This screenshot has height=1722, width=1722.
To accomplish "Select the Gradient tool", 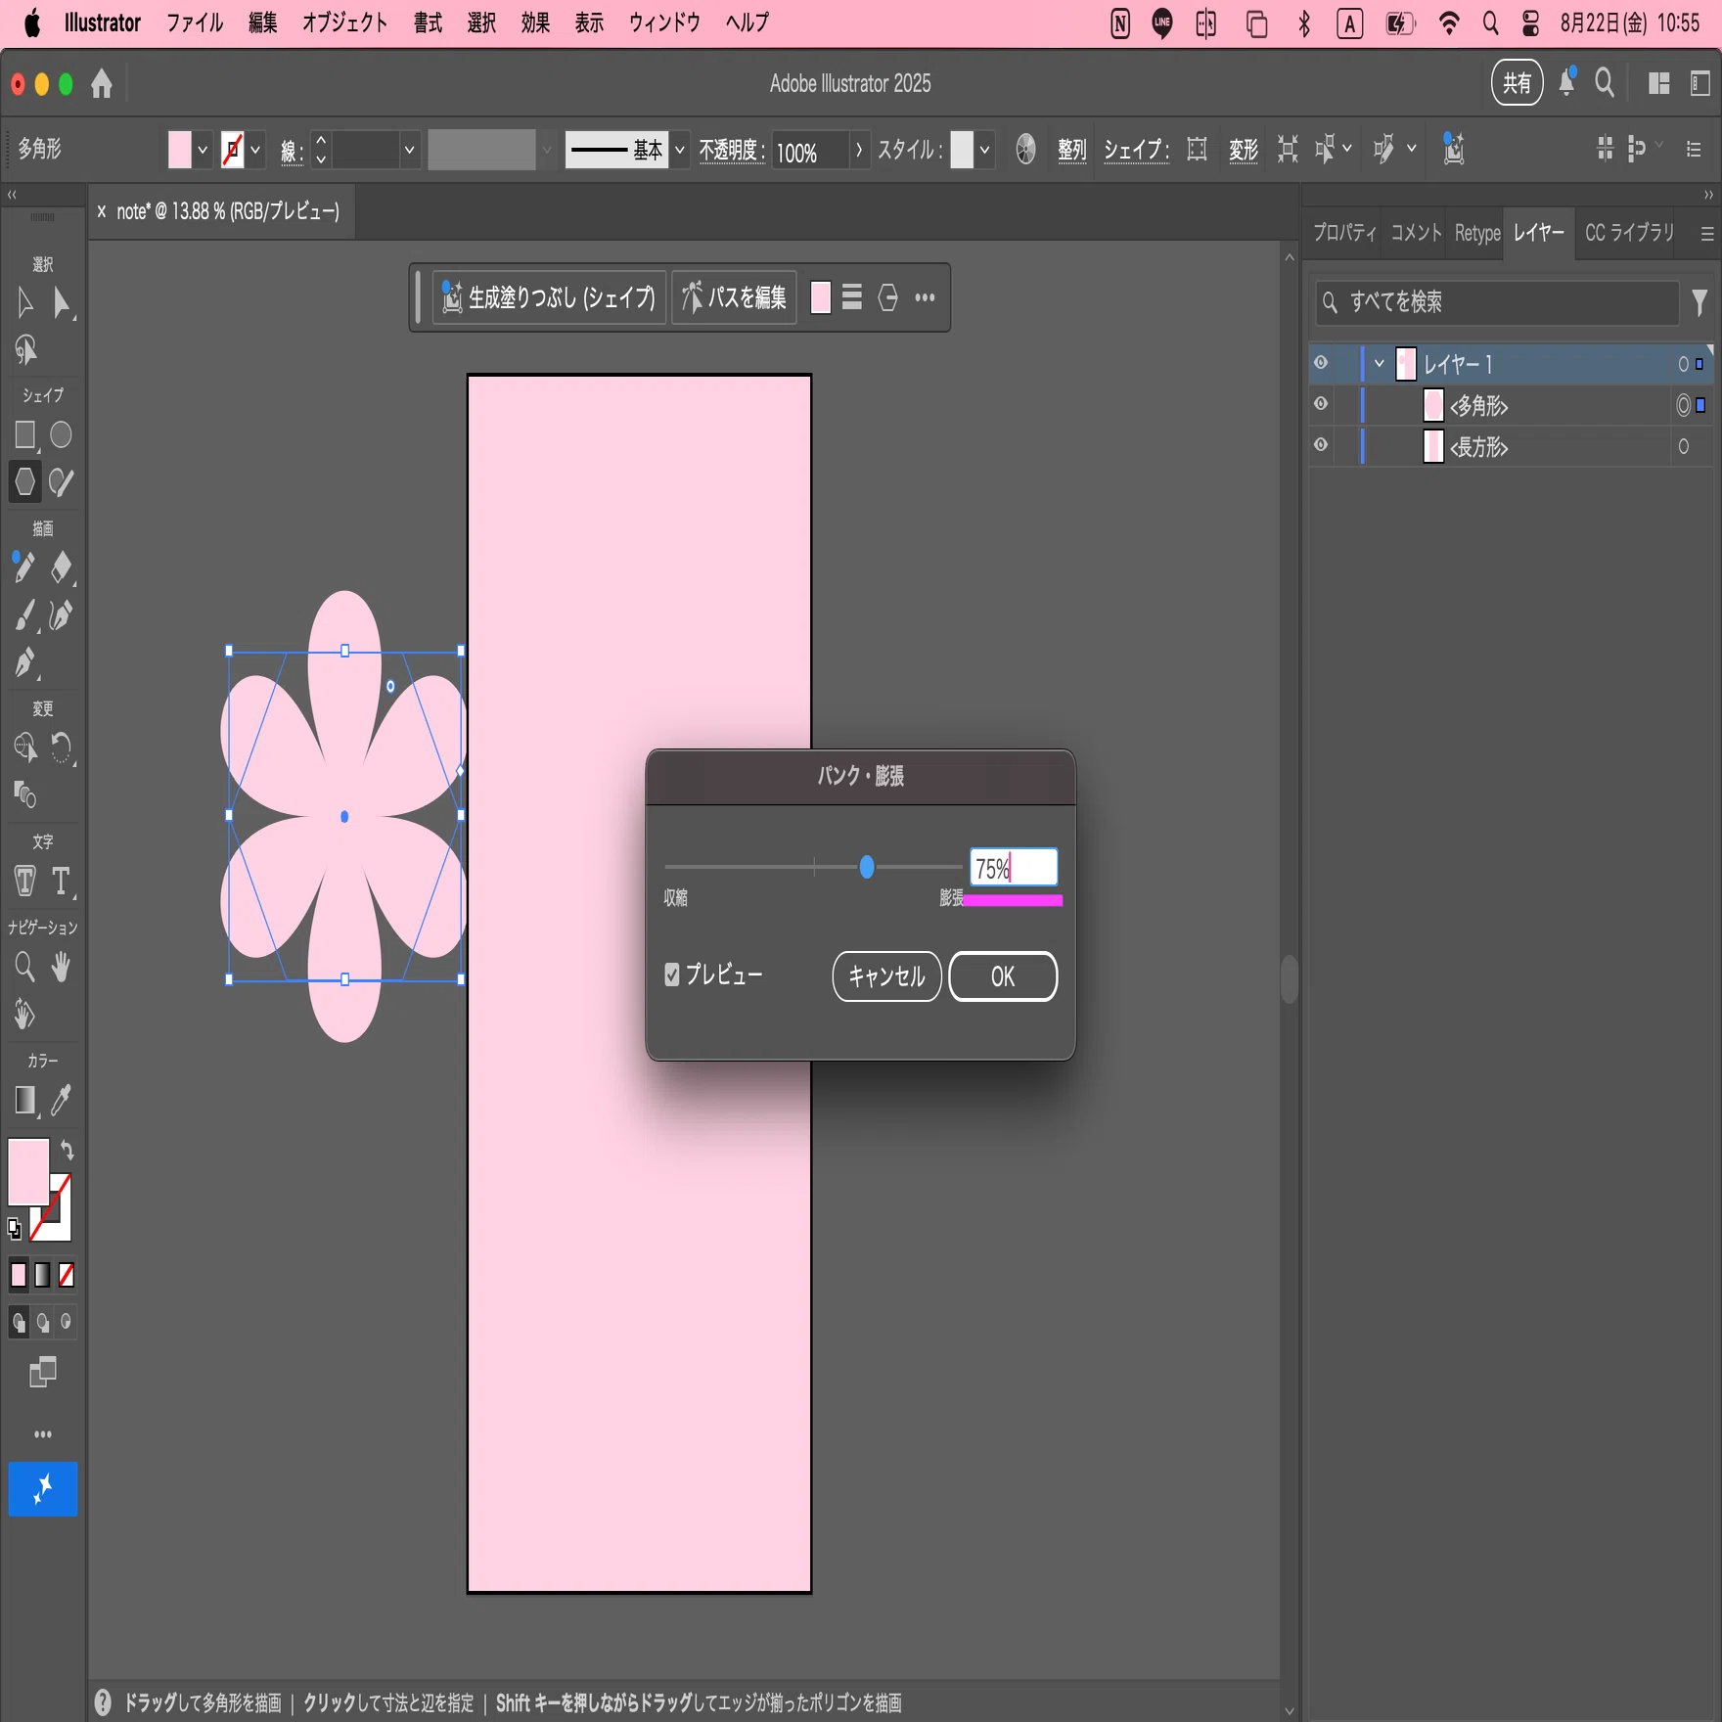I will (x=24, y=1100).
